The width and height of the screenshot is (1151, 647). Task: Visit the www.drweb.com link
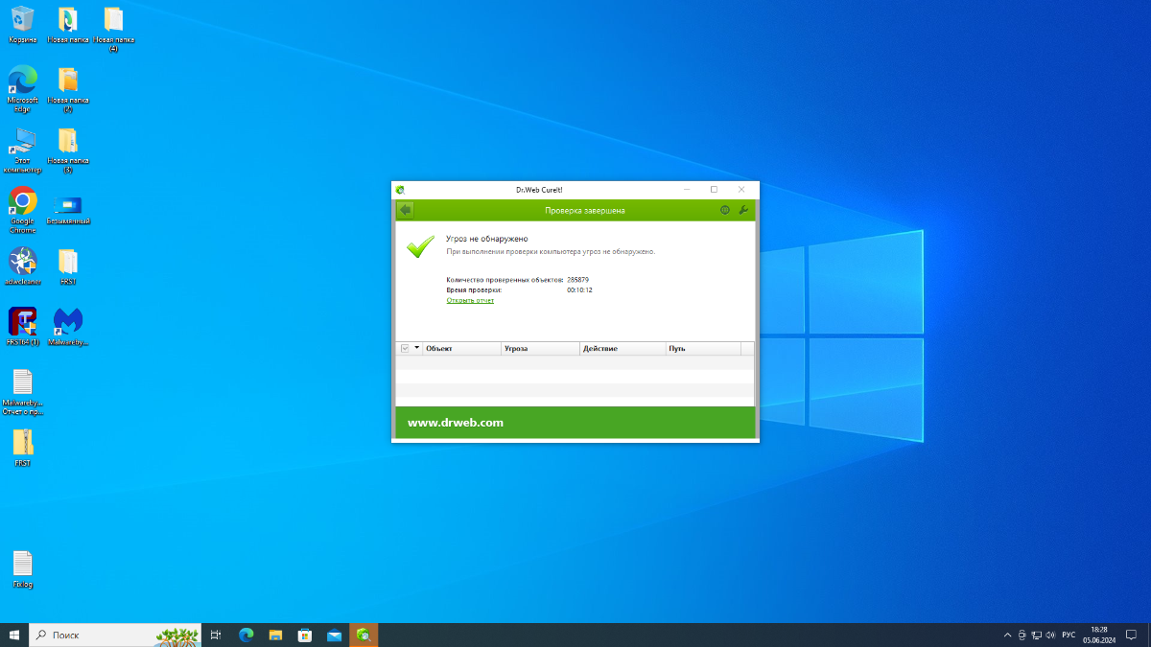coord(455,423)
